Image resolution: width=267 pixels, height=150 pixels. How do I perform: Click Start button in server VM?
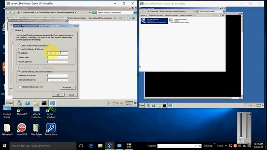click(x=142, y=105)
